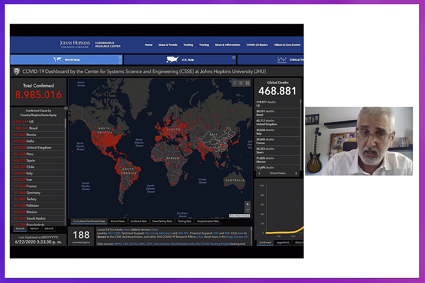Zoom in with the map plus button
The image size is (425, 283).
[x=247, y=204]
